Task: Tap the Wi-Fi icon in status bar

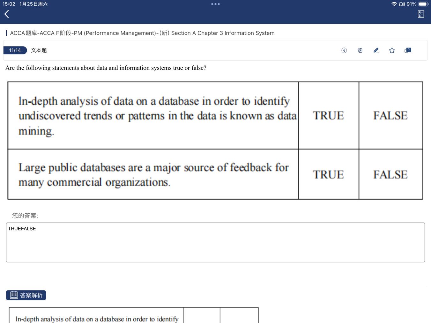Action: tap(394, 4)
